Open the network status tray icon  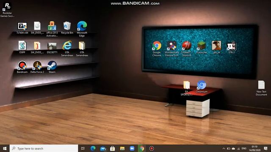(x=238, y=148)
